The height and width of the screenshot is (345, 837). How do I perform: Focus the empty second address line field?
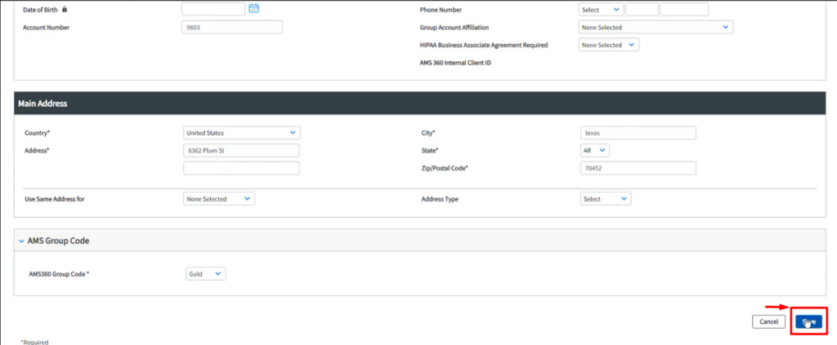tap(241, 168)
